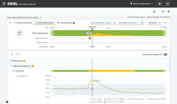
Task: Open the e-mac 265/80 machine selector dropdown
Action: [24, 17]
